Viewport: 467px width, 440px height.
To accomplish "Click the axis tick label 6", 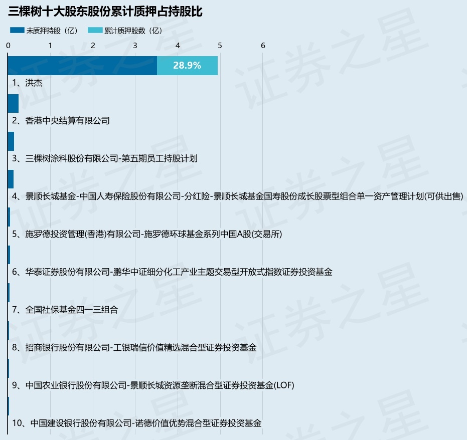I will pyautogui.click(x=263, y=46).
